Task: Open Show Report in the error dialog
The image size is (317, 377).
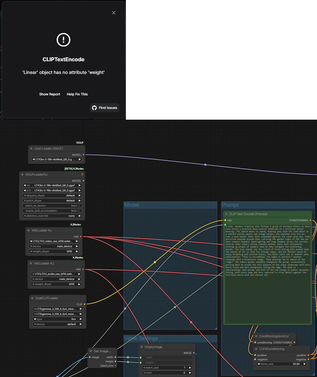Action: click(x=50, y=94)
